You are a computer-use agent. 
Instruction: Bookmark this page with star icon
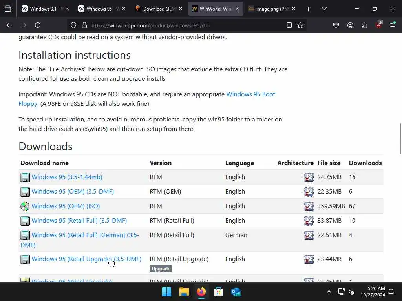click(300, 25)
